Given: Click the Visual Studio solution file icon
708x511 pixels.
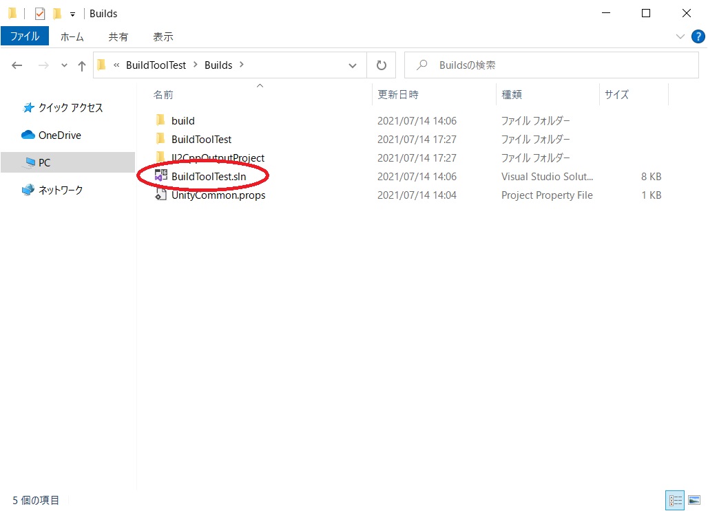Looking at the screenshot, I should click(x=160, y=175).
